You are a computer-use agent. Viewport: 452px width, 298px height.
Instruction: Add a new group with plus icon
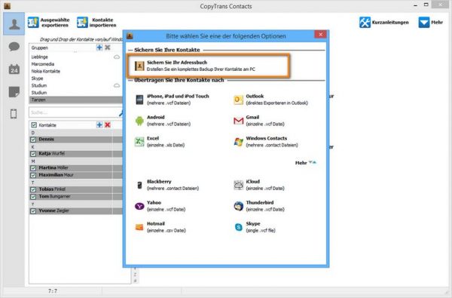click(99, 48)
